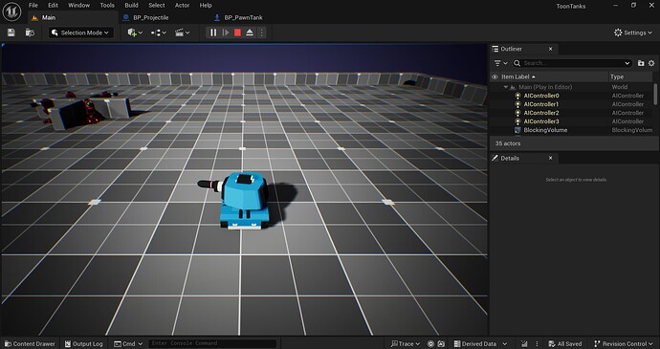Image resolution: width=660 pixels, height=349 pixels.
Task: Open the Window menu
Action: coord(78,5)
